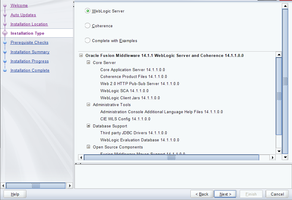Image resolution: width=292 pixels, height=200 pixels.
Task: Collapse the Database Support node
Action: 88,126
